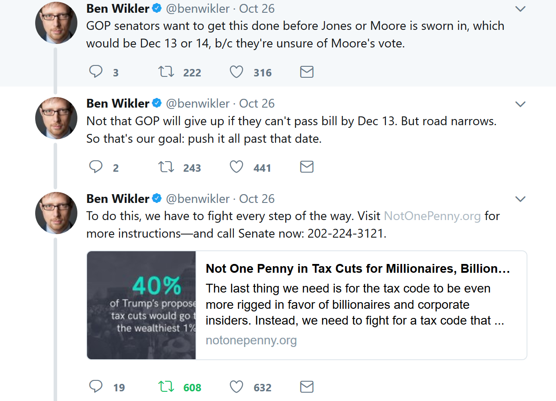This screenshot has width=556, height=401.
Task: Send the Dec 13 or 14 tweet by message
Action: coord(306,72)
